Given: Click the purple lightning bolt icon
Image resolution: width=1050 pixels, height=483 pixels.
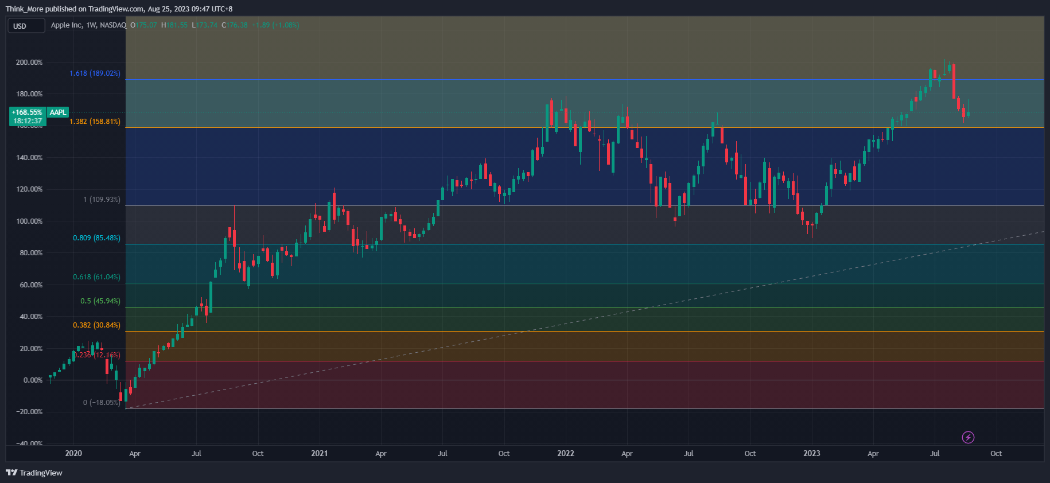Looking at the screenshot, I should (968, 438).
